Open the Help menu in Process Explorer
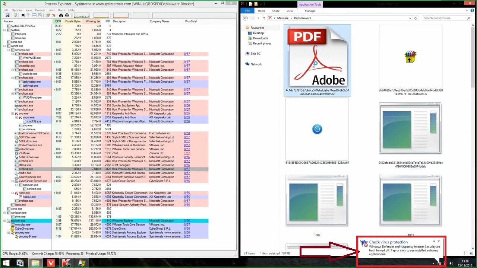 point(71,10)
